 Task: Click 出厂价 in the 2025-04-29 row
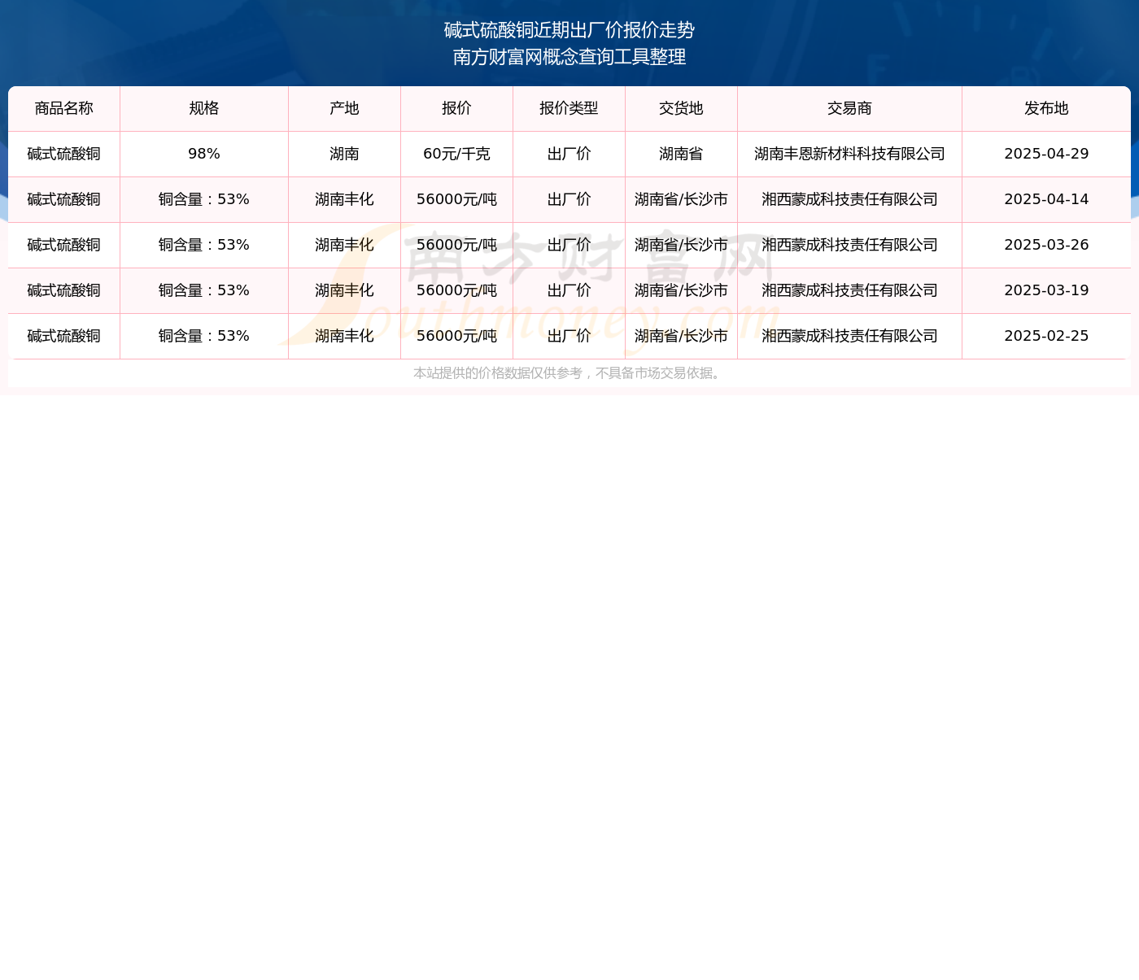tap(569, 154)
